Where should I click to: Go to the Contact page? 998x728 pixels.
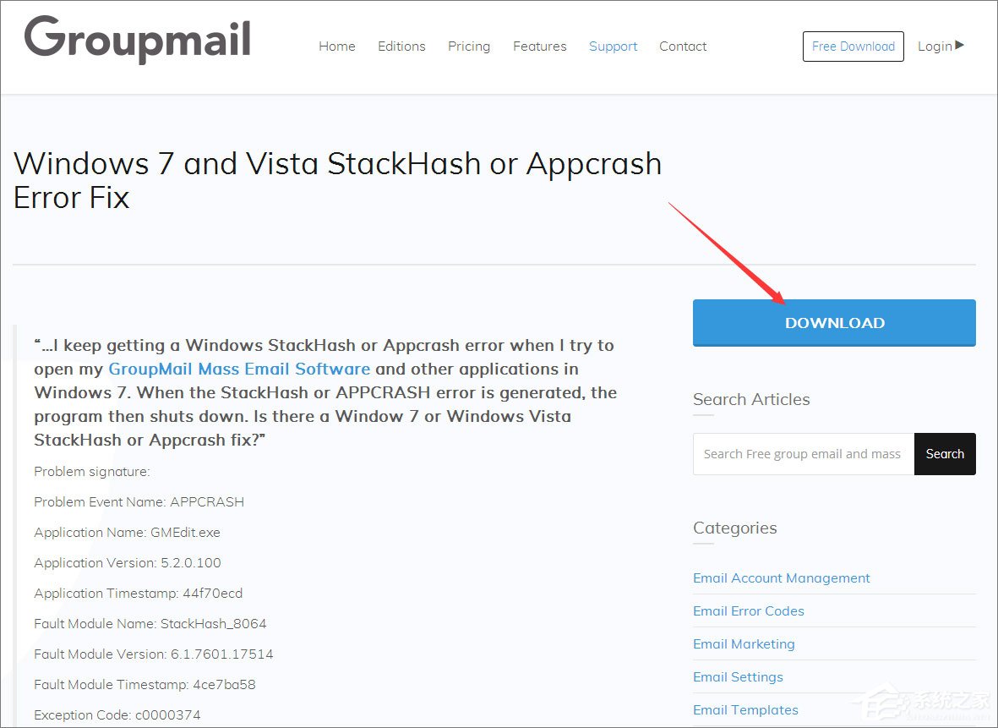(x=683, y=47)
